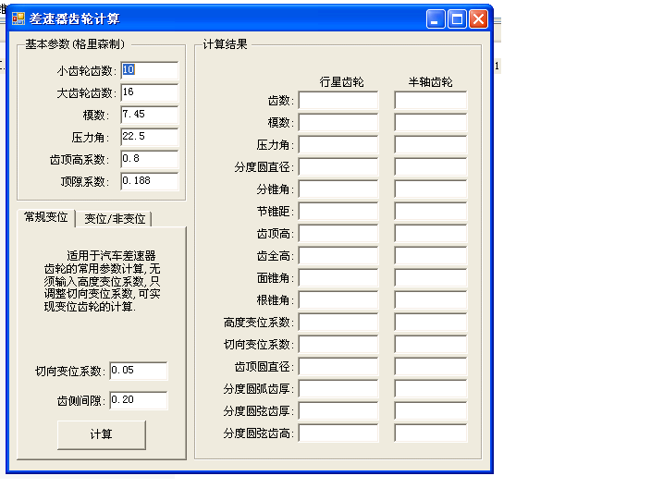This screenshot has height=488, width=651.
Task: Click 行星齿轮 齿全高 result field
Action: click(338, 256)
